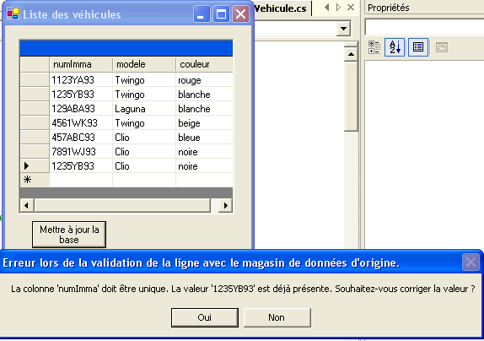Viewport: 484px width, 341px height.
Task: Click the code editor scroll up arrow
Action: pos(351,54)
